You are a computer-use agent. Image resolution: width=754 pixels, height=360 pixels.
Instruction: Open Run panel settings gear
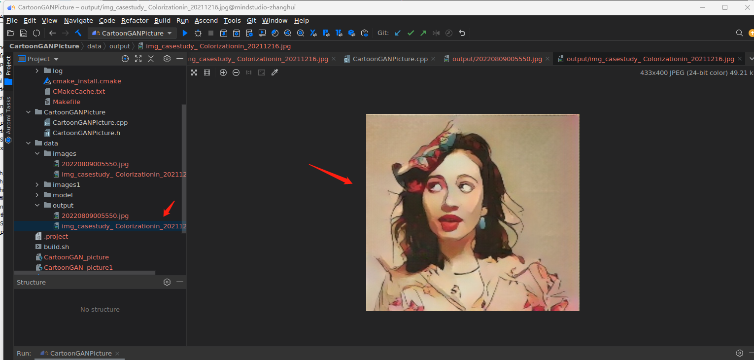coord(739,353)
